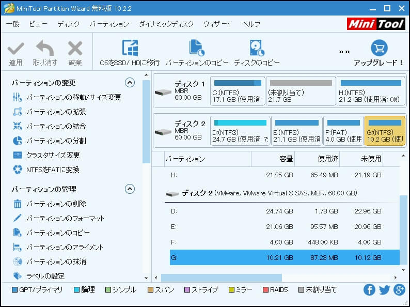Select パーティションの移動/サイズ変更 in sidebar
410x307 pixels.
67,97
